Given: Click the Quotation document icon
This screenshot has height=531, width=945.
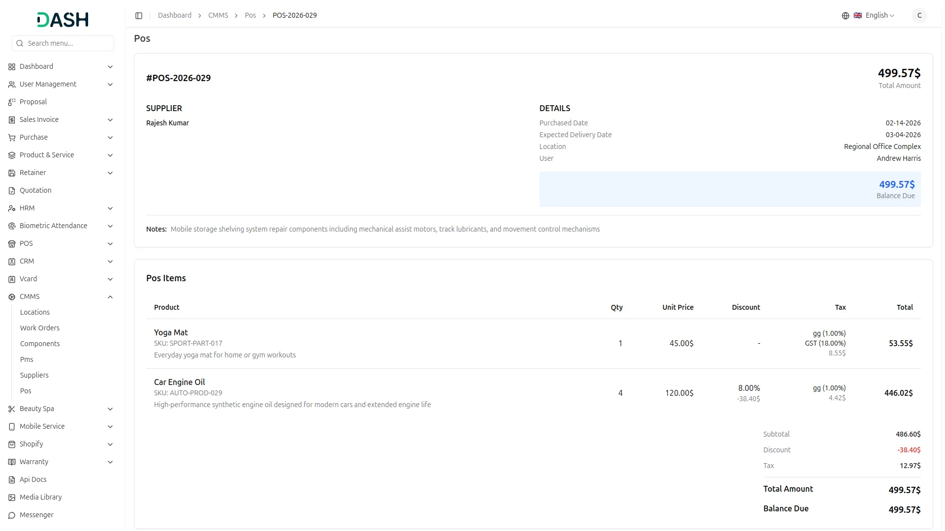Looking at the screenshot, I should [12, 191].
